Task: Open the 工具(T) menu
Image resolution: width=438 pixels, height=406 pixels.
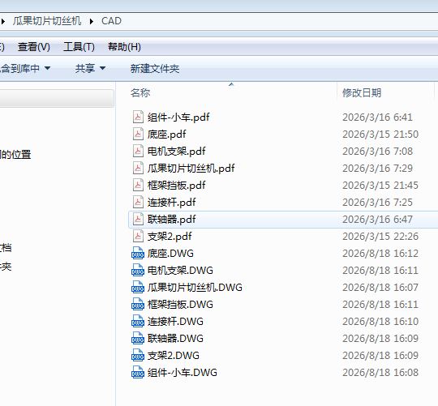Action: pyautogui.click(x=79, y=47)
